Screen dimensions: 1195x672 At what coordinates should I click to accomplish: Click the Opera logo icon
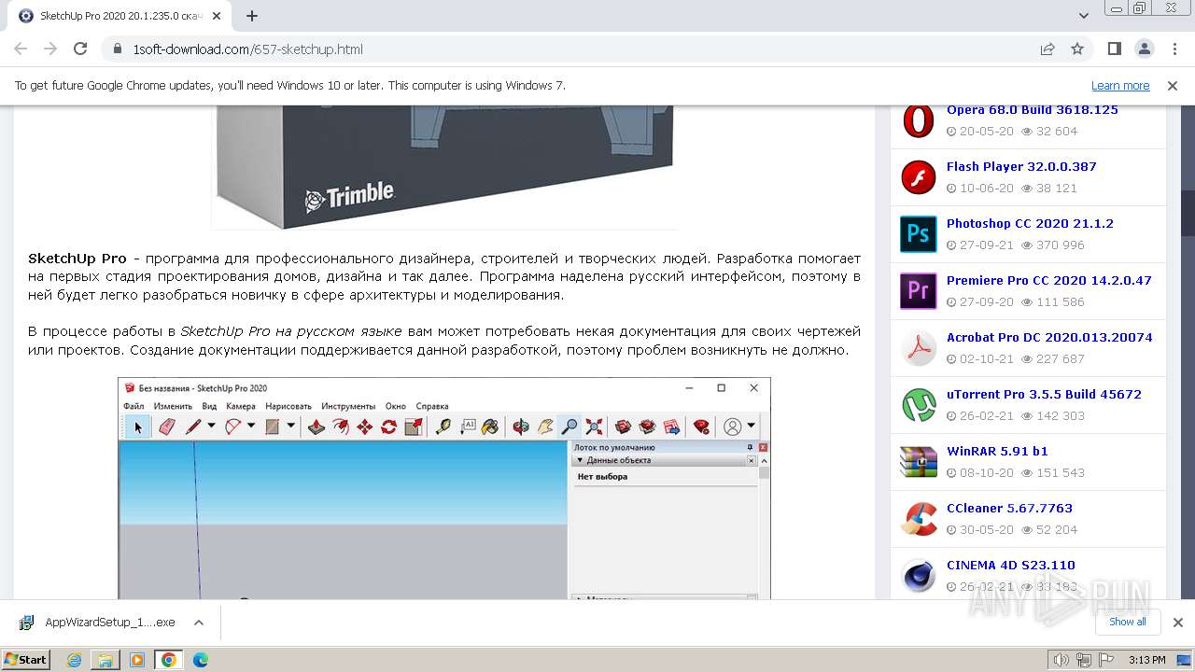[x=919, y=120]
